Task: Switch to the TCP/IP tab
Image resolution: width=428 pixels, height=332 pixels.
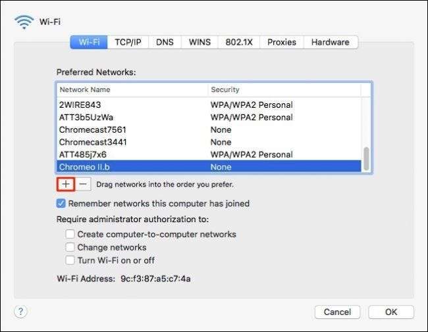Action: [x=128, y=42]
